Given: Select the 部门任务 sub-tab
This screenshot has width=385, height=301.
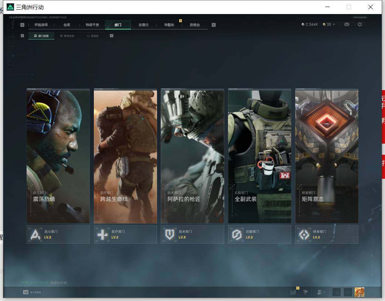Looking at the screenshot, I should tap(41, 36).
